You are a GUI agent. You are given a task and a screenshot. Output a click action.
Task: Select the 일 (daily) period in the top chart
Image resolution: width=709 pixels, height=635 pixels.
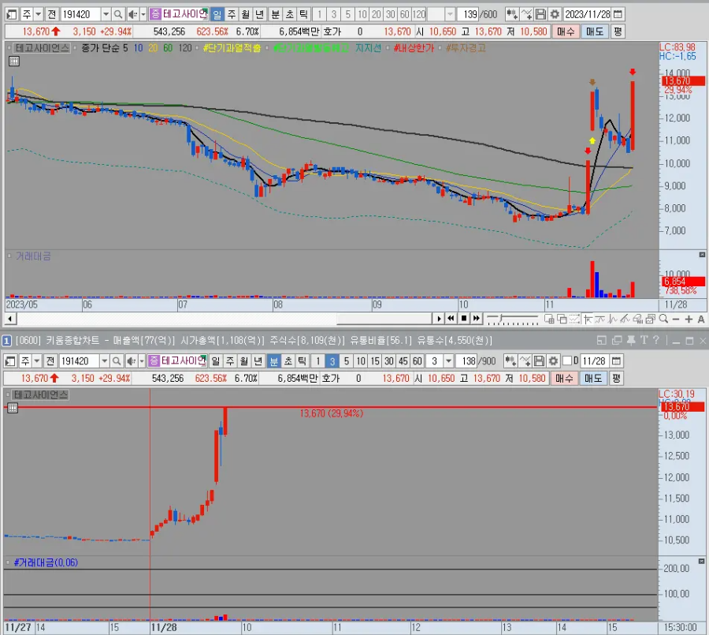click(217, 14)
